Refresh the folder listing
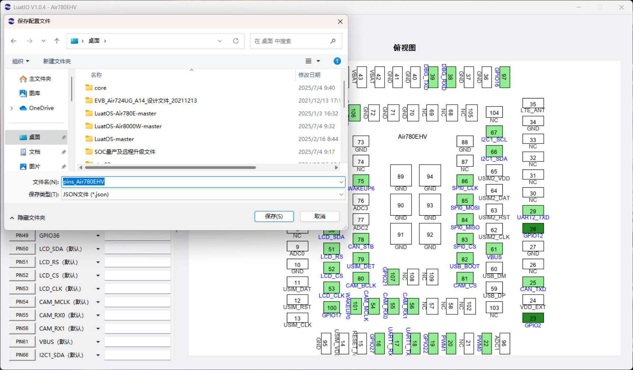 [x=236, y=41]
